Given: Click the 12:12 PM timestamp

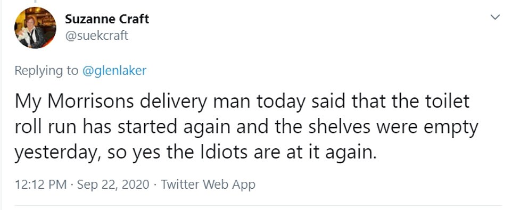Looking at the screenshot, I should click(x=40, y=185).
